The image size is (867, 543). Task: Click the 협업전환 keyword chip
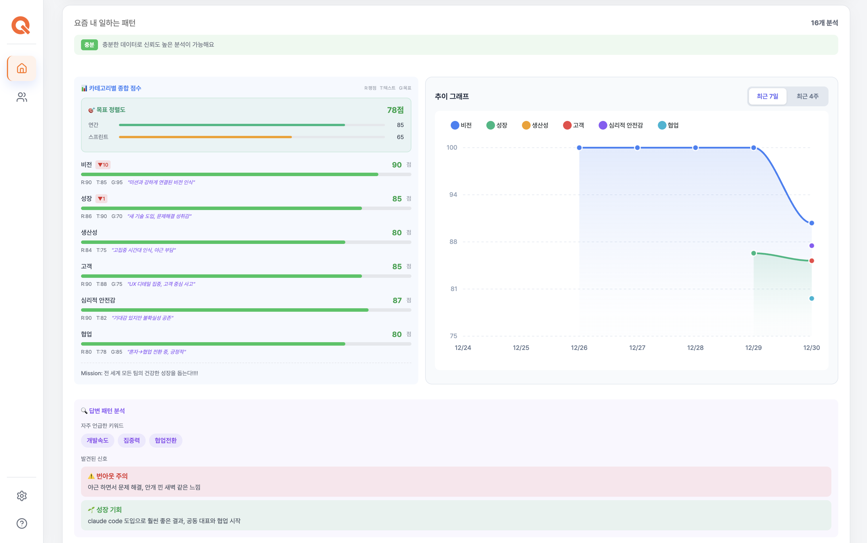point(165,441)
